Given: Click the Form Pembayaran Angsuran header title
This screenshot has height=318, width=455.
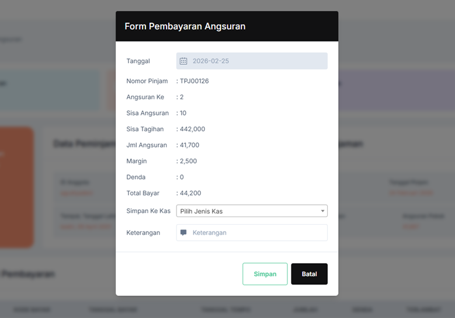Looking at the screenshot, I should pyautogui.click(x=185, y=26).
